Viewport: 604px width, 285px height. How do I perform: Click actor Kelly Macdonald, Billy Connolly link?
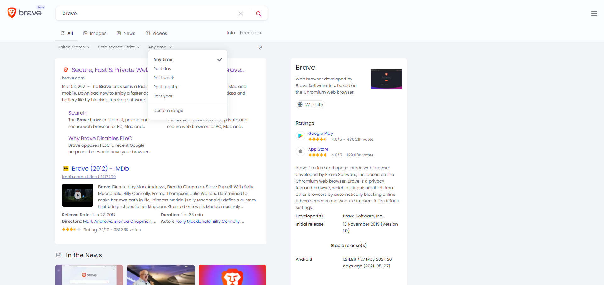tap(208, 221)
